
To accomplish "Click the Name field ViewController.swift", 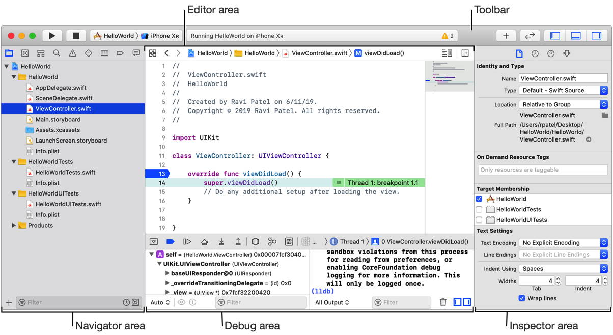I will click(563, 78).
